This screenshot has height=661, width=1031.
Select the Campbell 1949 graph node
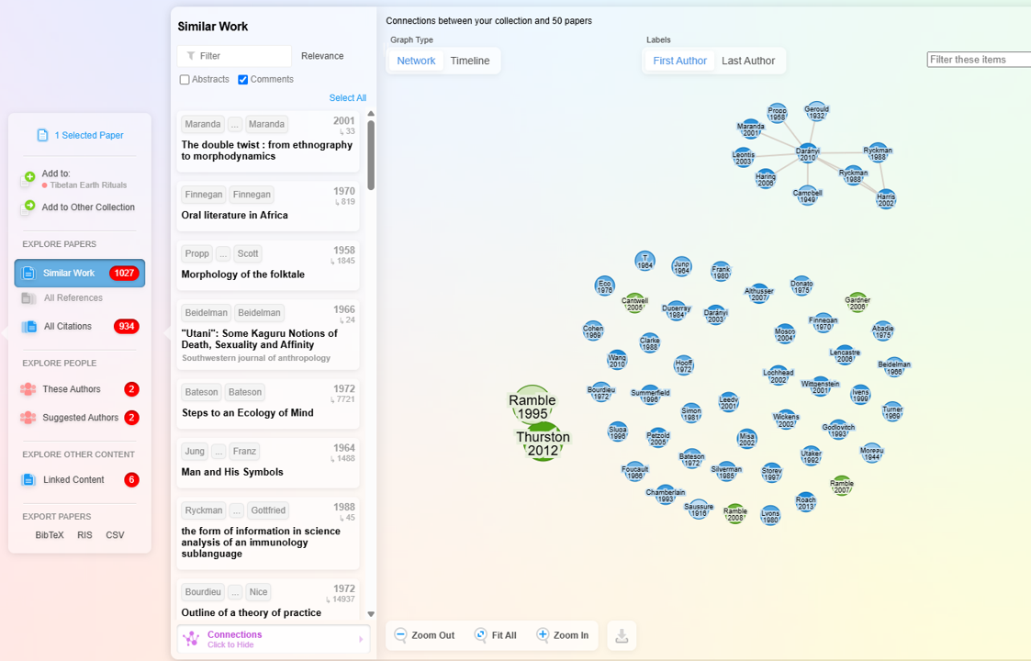tap(807, 196)
